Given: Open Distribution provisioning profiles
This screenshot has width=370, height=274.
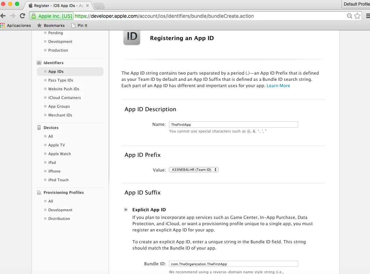Looking at the screenshot, I should point(59,219).
